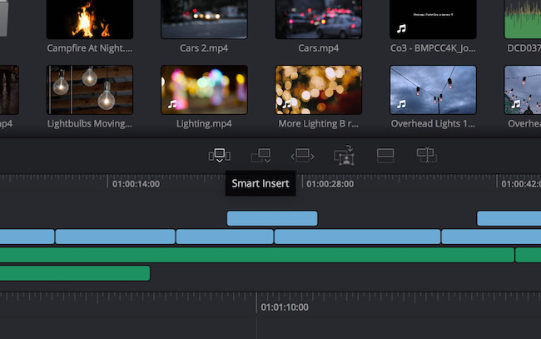Select the Cars.mp4 media thumbnail

coord(319,18)
